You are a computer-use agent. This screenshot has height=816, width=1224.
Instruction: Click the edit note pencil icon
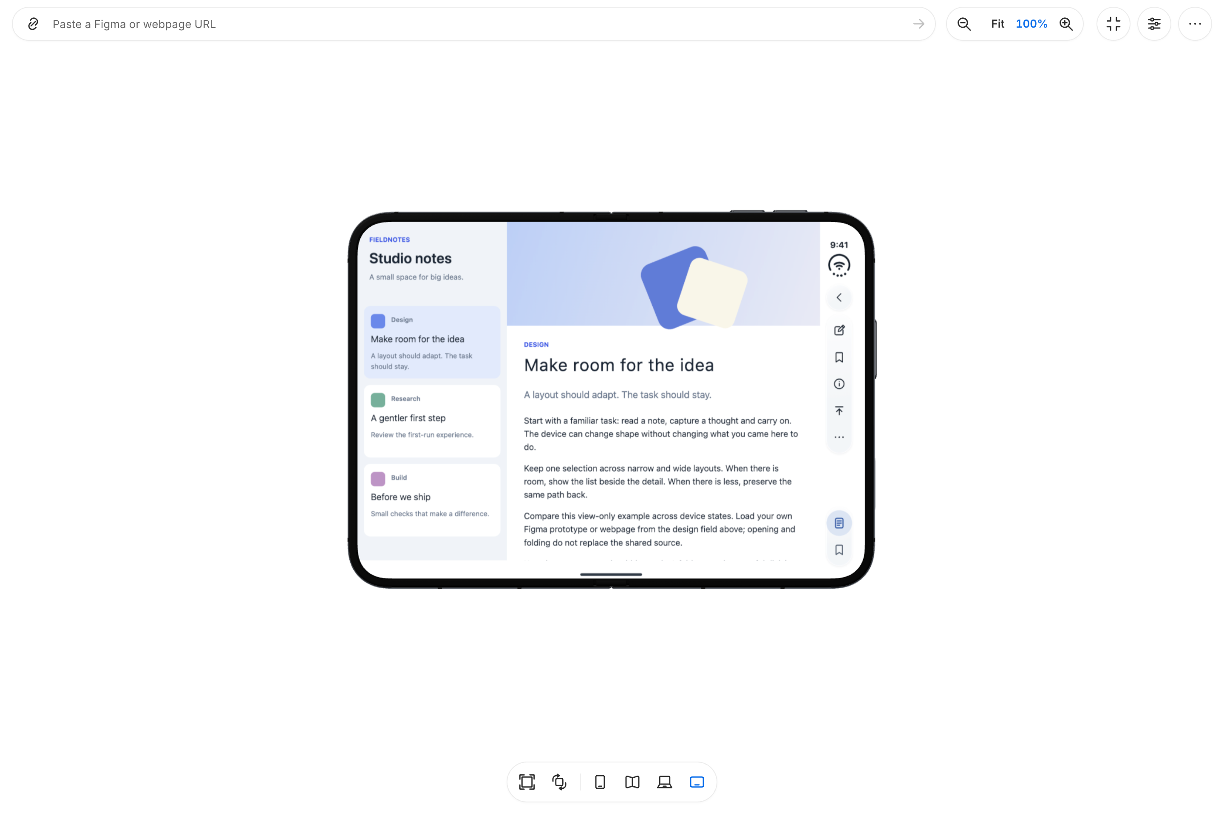(x=839, y=330)
